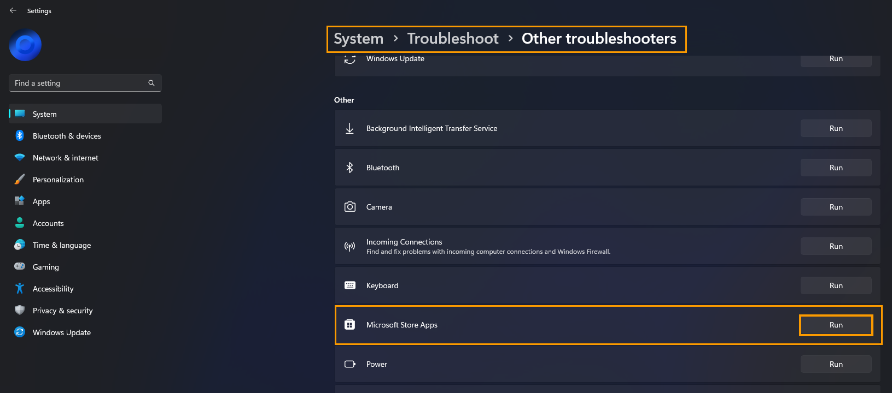
Task: Run the Windows Update troubleshooter
Action: tap(836, 60)
